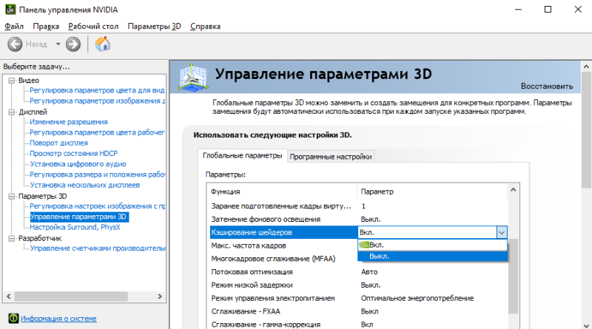The width and height of the screenshot is (592, 329).
Task: Open the Кэширование шейдеров combo box arrow
Action: (502, 232)
